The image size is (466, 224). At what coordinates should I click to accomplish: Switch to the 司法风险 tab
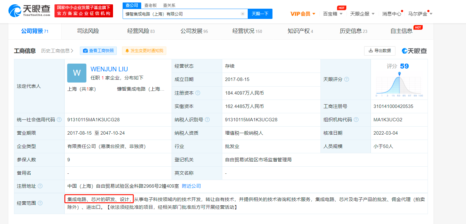pos(88,31)
